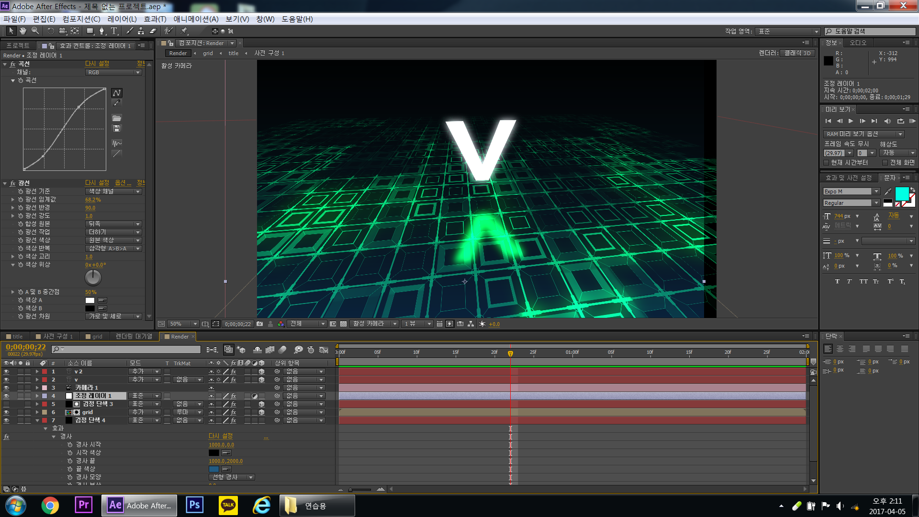This screenshot has height=517, width=919.
Task: Click 옵션 link for 광선 effect
Action: (x=123, y=183)
